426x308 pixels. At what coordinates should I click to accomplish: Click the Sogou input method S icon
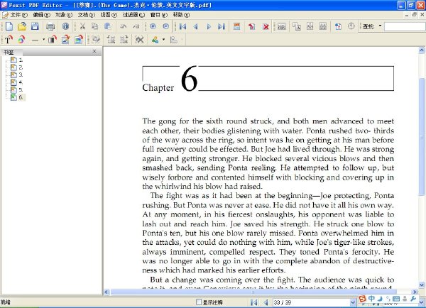[x=362, y=299]
